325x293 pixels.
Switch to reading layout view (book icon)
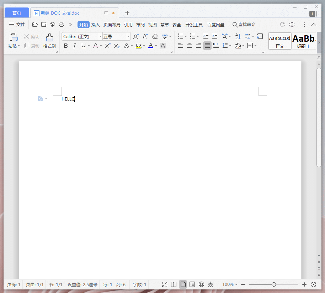(x=174, y=284)
